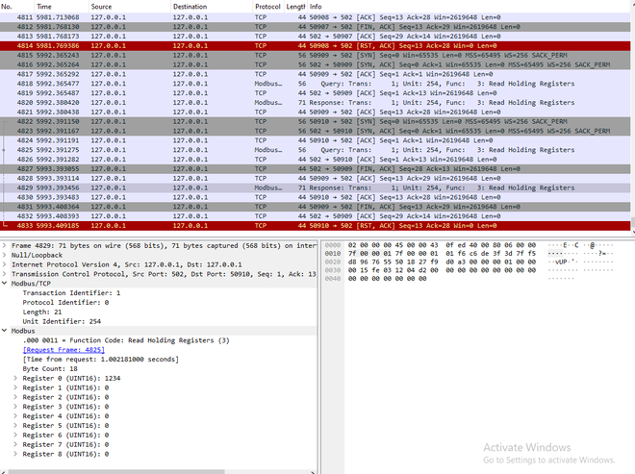Select packet 4824 ACK row
Screen dimensions: 635x474
(x=315, y=140)
